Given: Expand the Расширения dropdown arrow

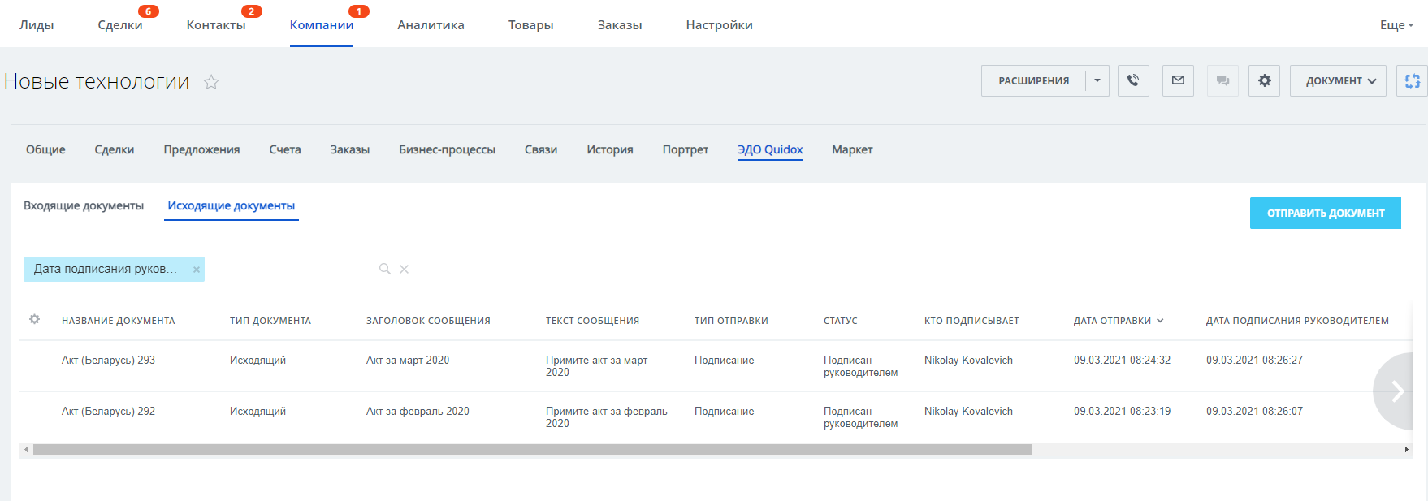Looking at the screenshot, I should click(x=1097, y=80).
